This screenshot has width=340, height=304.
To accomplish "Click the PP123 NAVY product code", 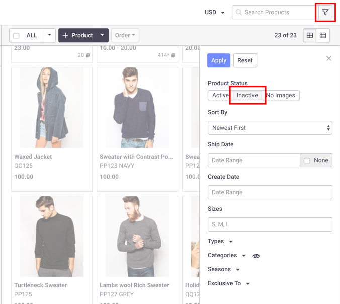I will coord(117,166).
